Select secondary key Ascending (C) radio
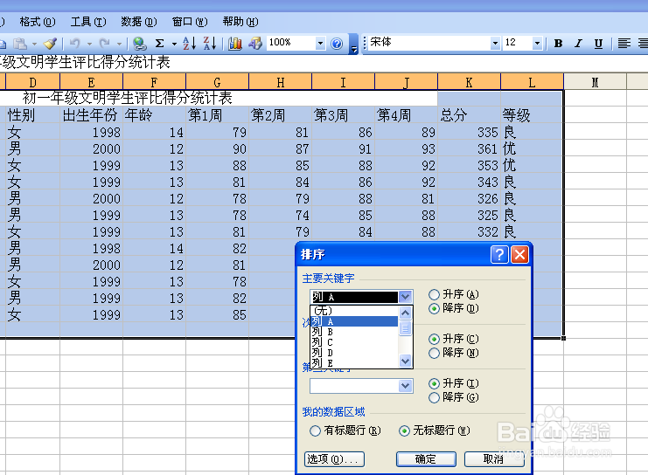 (434, 340)
